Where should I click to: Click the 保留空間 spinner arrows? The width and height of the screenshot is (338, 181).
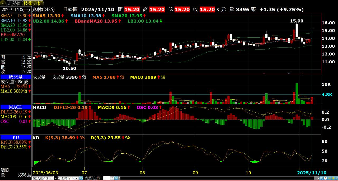click(x=112, y=178)
